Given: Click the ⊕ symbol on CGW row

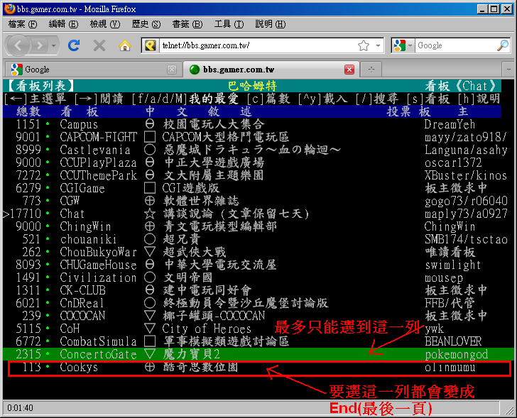Looking at the screenshot, I should coord(150,201).
